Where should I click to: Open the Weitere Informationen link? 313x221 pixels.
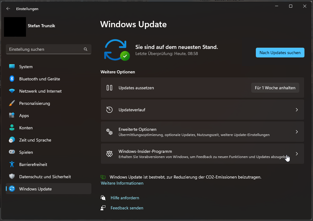click(122, 183)
